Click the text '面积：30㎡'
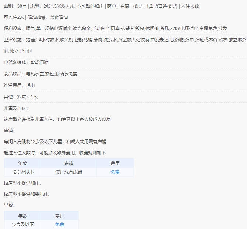The height and width of the screenshot is (229, 247). pyautogui.click(x=15, y=6)
